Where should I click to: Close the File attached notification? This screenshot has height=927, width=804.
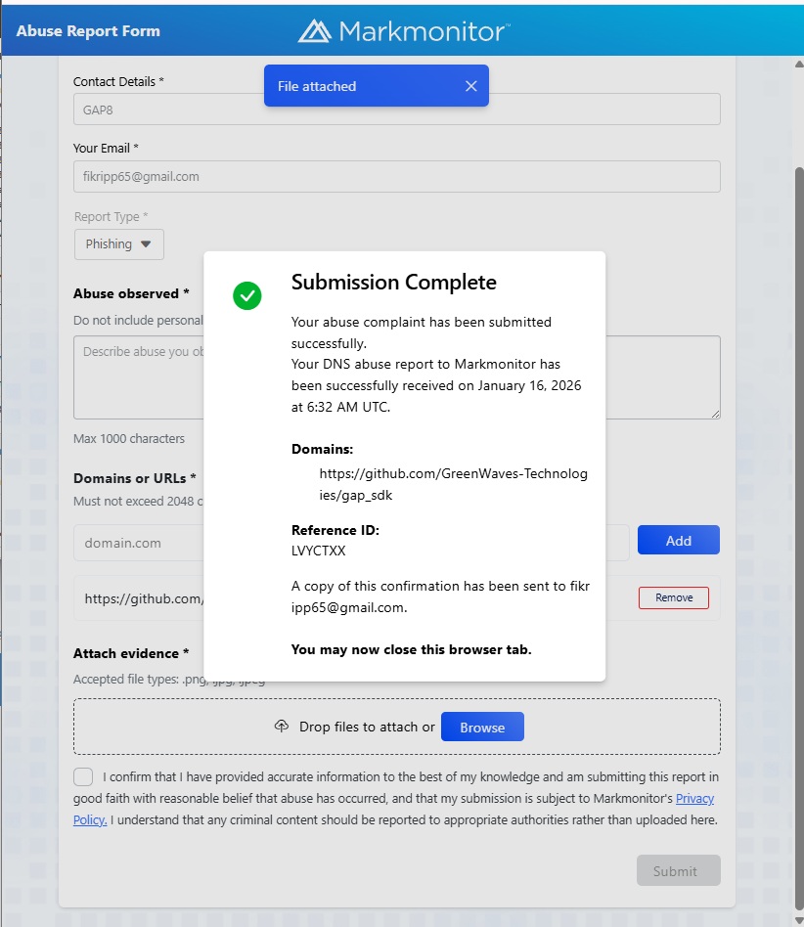click(470, 86)
